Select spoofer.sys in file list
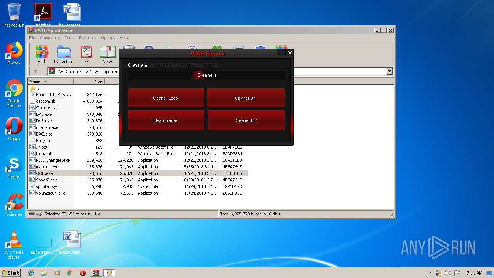494x278 pixels. click(47, 186)
